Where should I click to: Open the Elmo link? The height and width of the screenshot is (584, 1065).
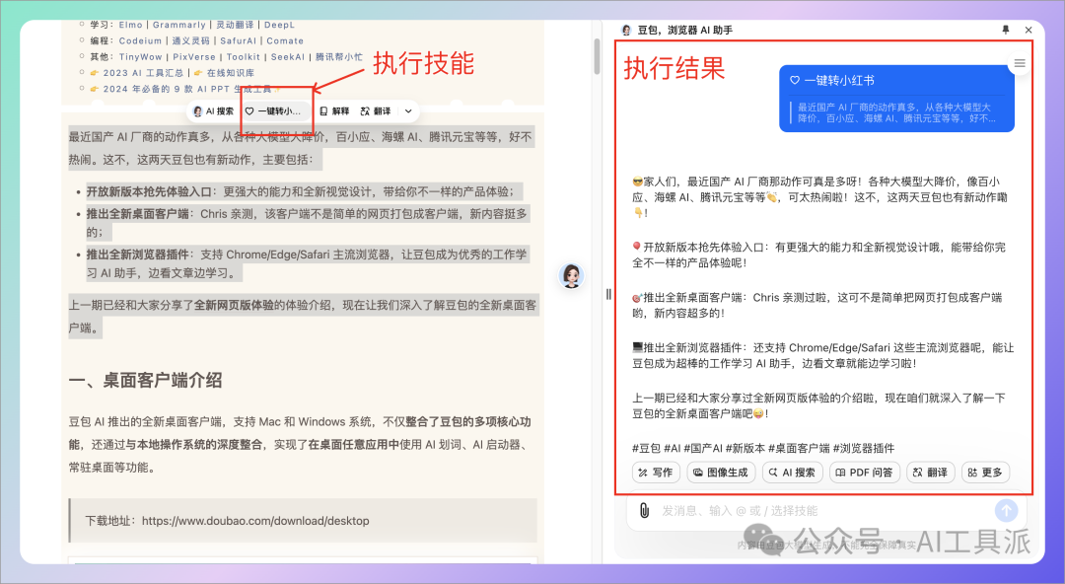click(x=130, y=25)
